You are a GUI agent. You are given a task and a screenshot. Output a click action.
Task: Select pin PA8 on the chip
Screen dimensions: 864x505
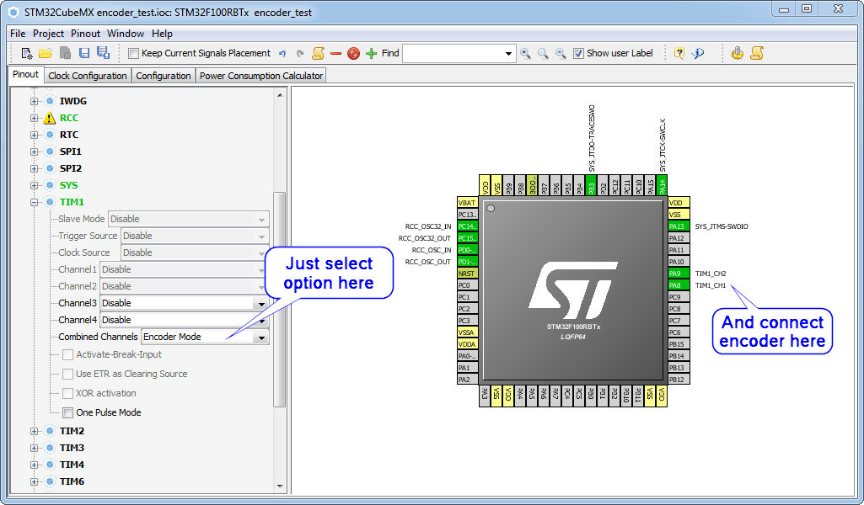pos(679,285)
